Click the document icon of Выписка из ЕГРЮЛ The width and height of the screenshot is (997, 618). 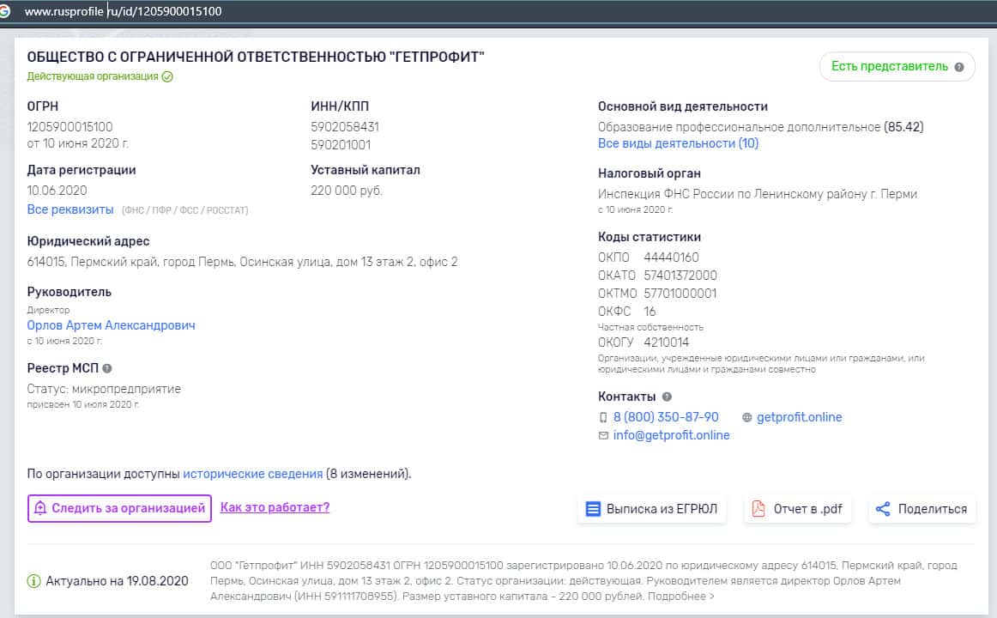pyautogui.click(x=593, y=509)
